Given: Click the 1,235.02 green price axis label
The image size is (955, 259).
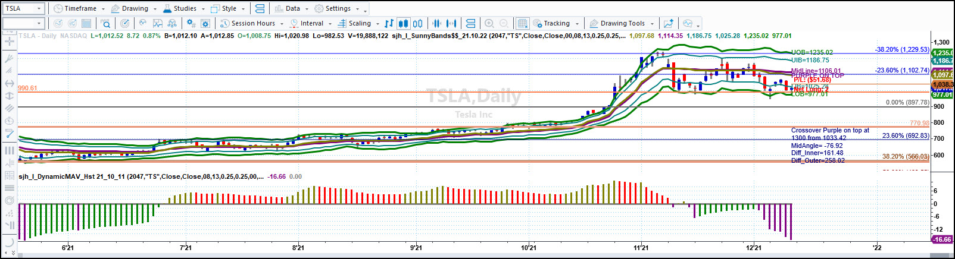Looking at the screenshot, I should coord(942,53).
